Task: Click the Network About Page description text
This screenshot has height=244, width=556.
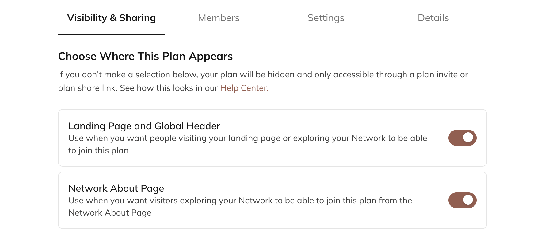Action: [x=240, y=206]
